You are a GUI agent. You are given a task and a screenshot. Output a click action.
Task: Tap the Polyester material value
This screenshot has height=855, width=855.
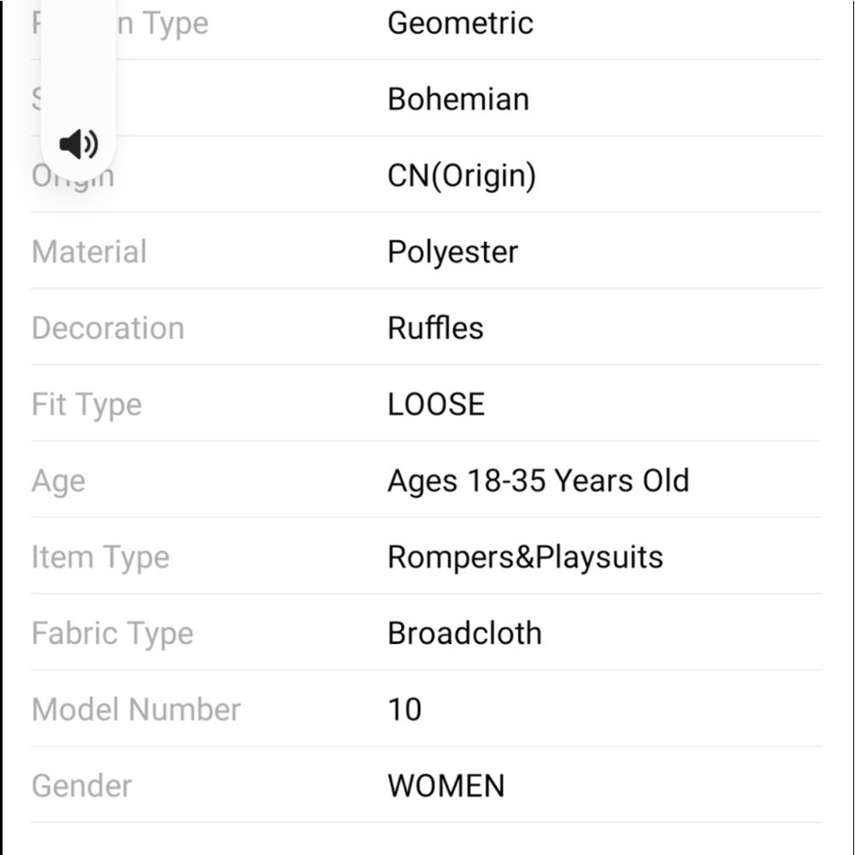(x=452, y=252)
